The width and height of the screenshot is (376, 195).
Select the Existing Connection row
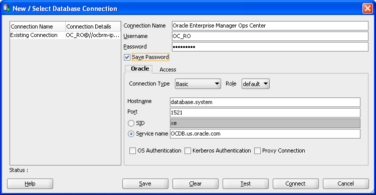pyautogui.click(x=65, y=35)
